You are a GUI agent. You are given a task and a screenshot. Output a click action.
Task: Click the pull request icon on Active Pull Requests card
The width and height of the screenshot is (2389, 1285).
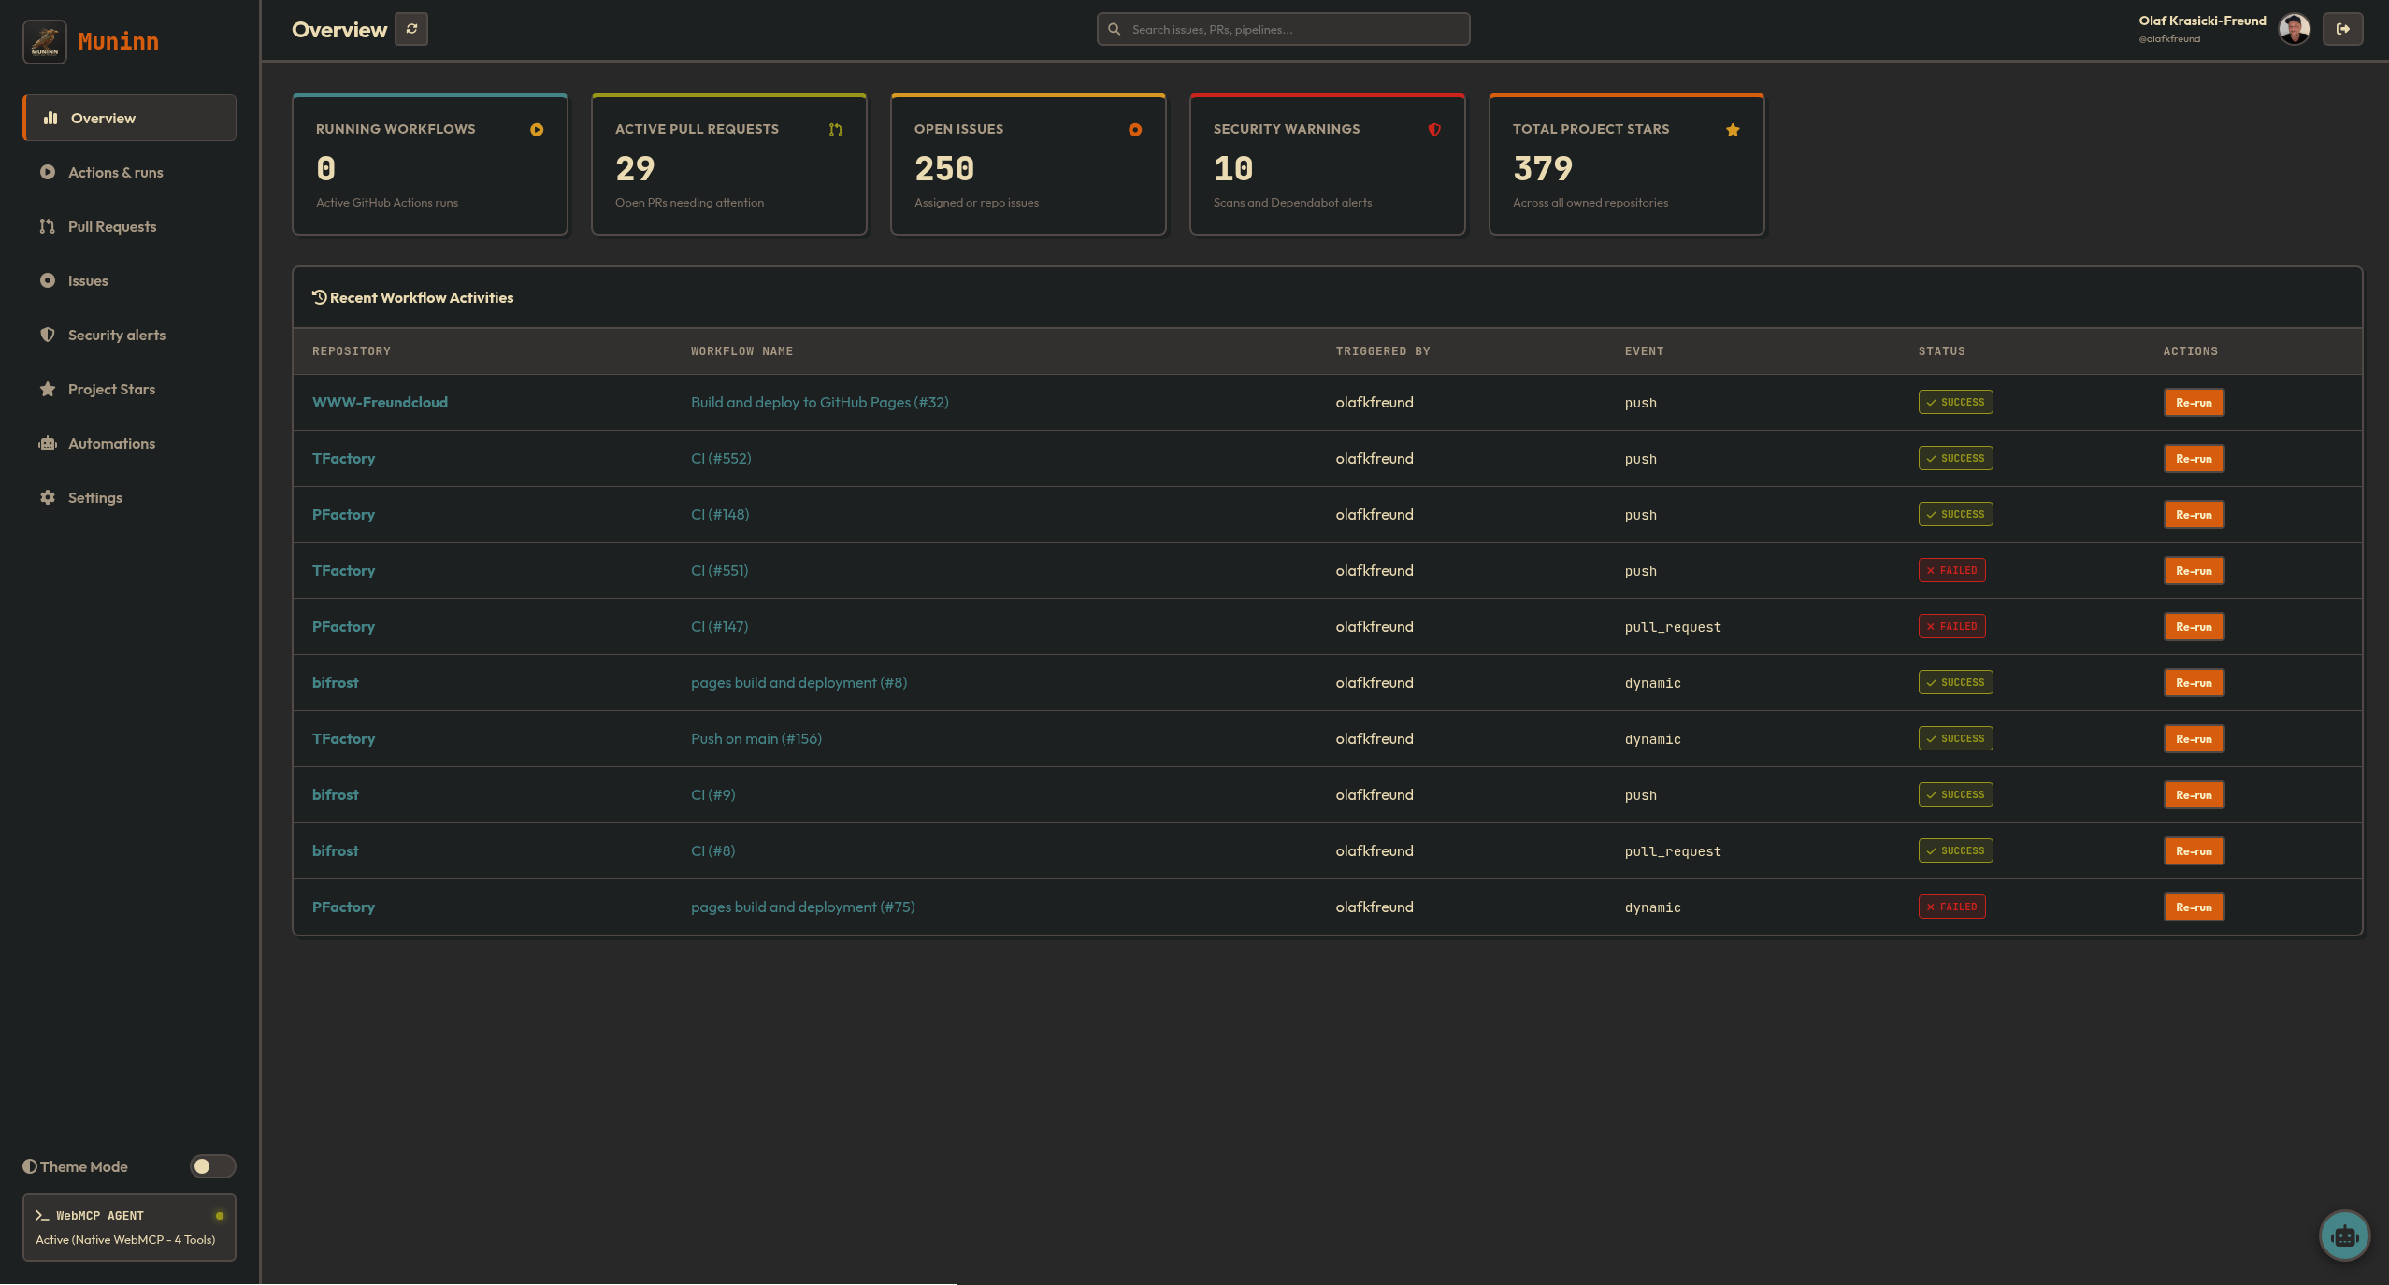click(836, 130)
